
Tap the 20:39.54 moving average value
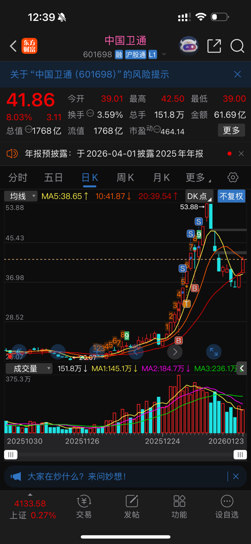tap(159, 196)
